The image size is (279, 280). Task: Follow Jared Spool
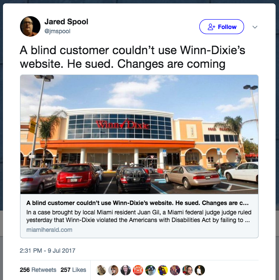click(221, 27)
